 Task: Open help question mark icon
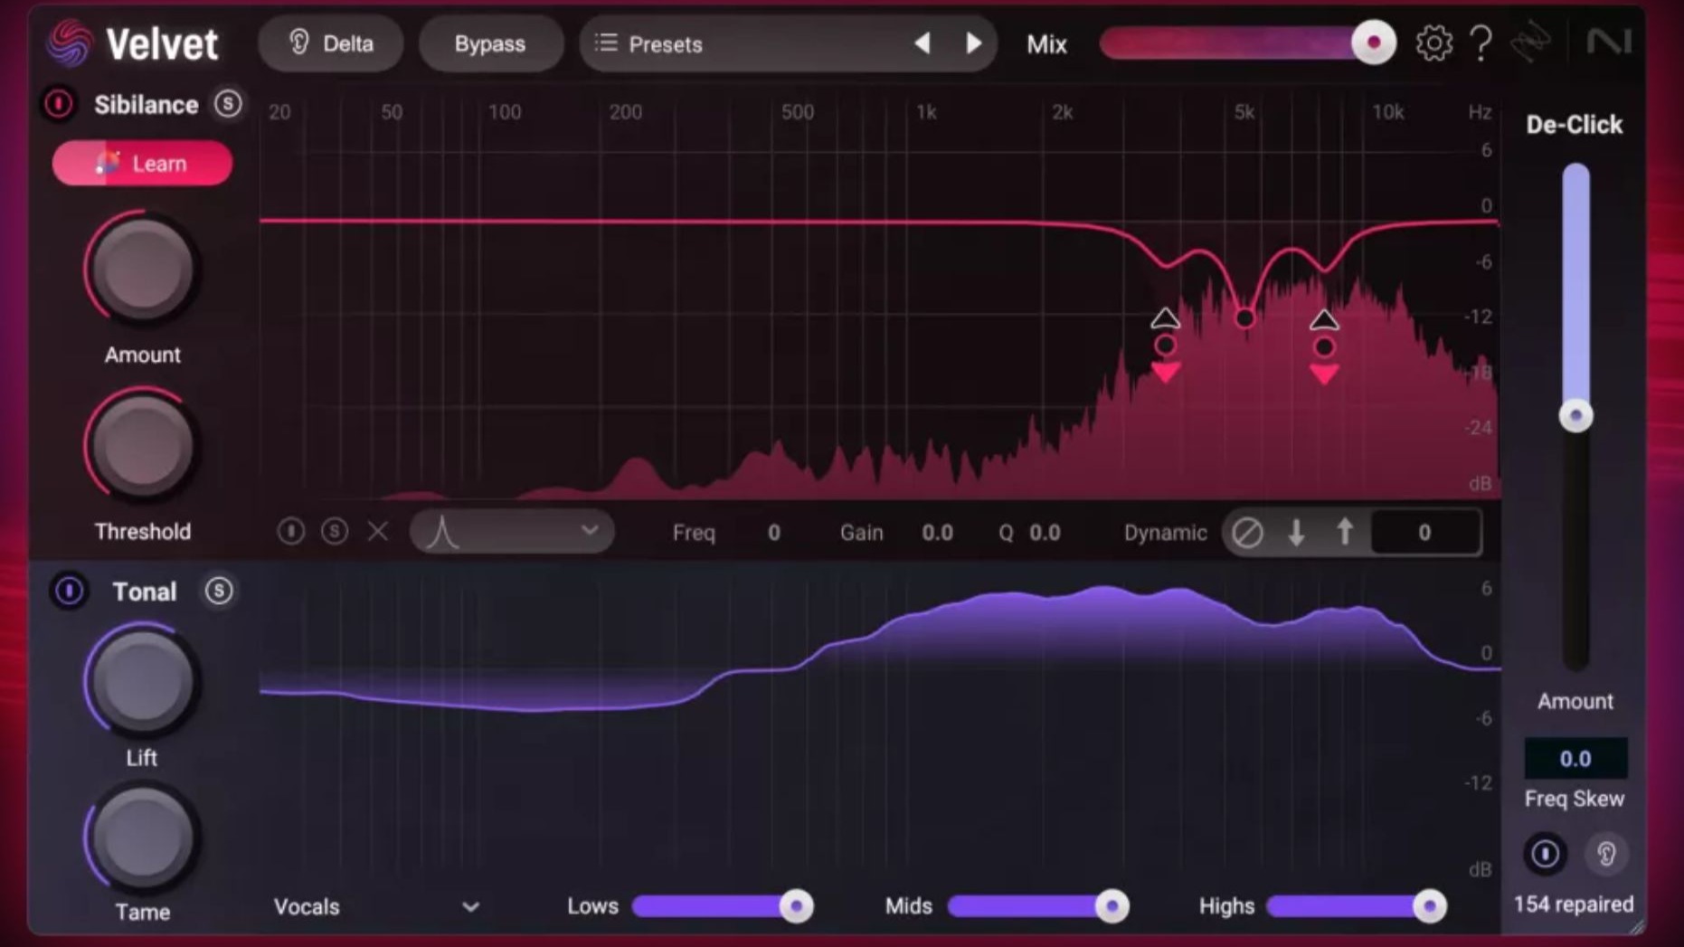coord(1481,43)
